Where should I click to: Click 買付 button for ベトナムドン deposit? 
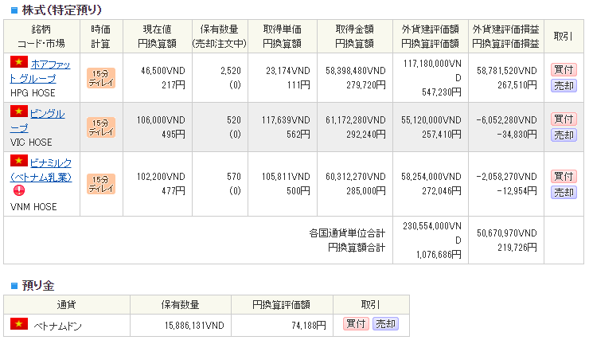pos(356,324)
